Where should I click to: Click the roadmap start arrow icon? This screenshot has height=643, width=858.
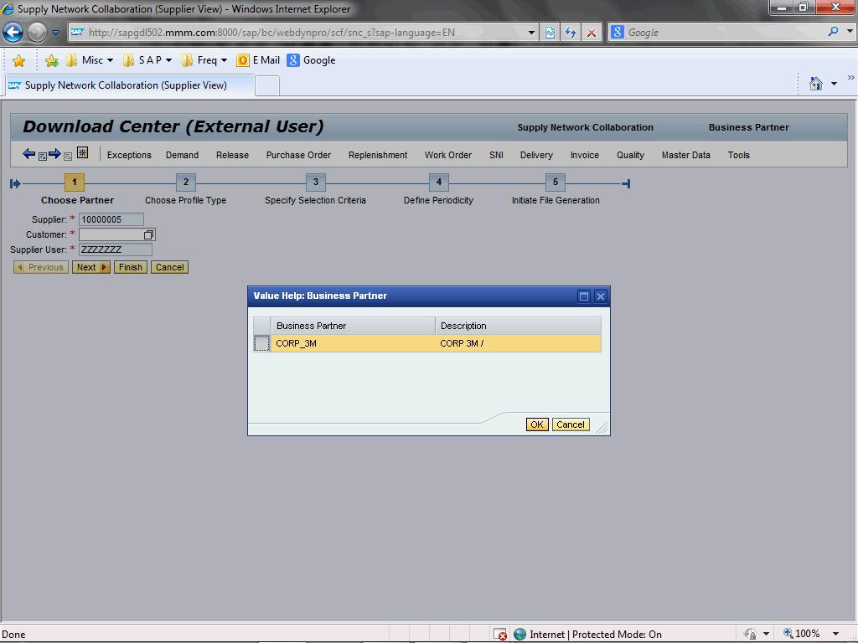tap(15, 183)
